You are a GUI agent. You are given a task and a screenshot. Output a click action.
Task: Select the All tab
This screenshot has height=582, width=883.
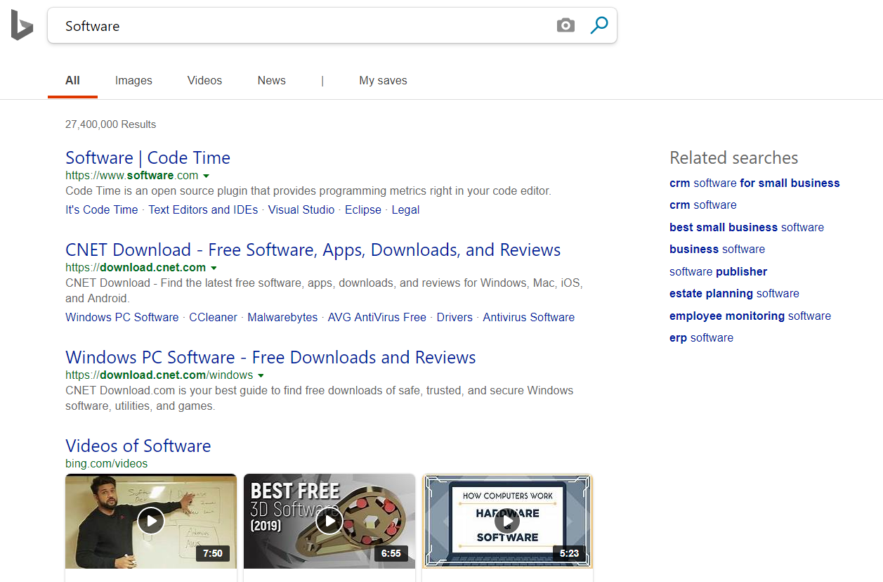pyautogui.click(x=72, y=81)
